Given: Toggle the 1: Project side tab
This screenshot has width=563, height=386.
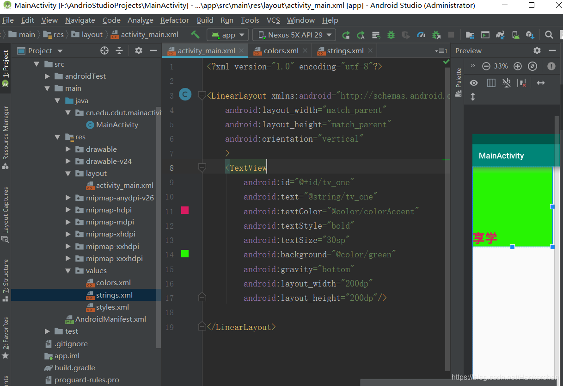Looking at the screenshot, I should tap(6, 68).
